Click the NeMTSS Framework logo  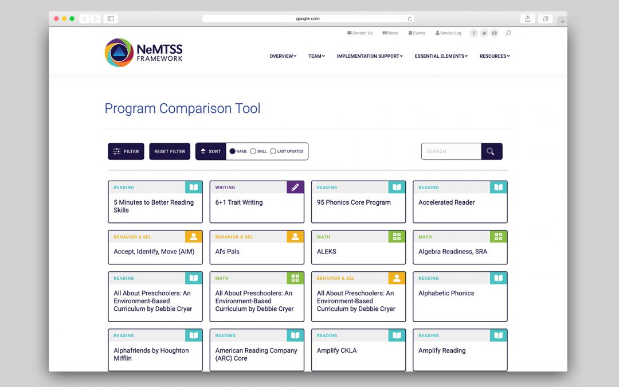(144, 53)
